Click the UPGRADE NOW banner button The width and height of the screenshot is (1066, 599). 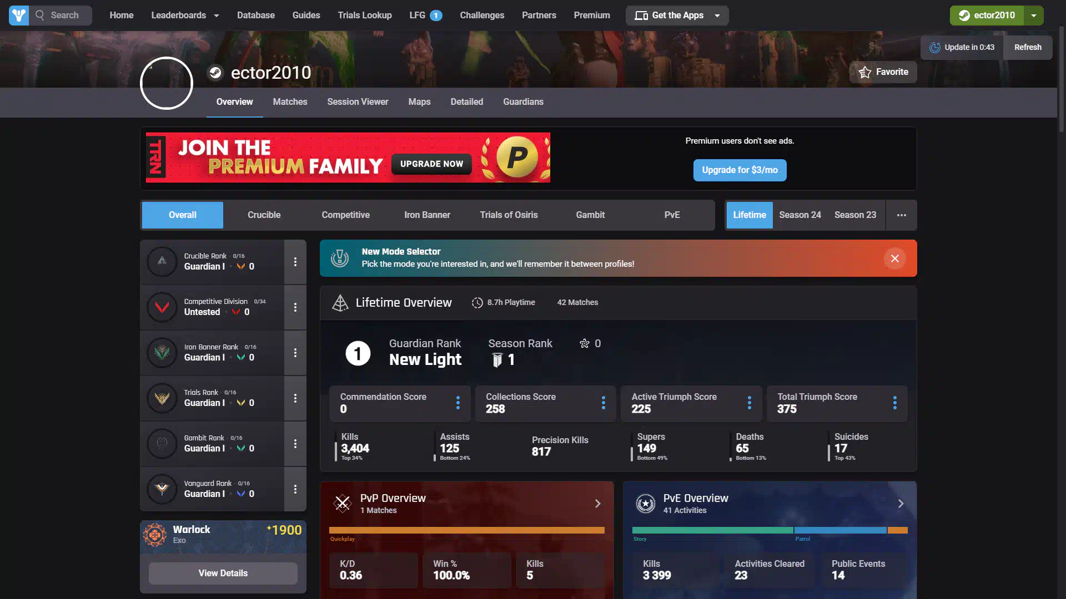[x=431, y=164]
